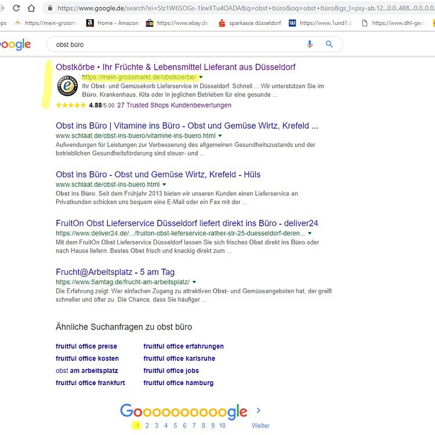Search 'fruitful office karlsruhe' suggestion
Image resolution: width=435 pixels, height=435 pixels.
[179, 358]
